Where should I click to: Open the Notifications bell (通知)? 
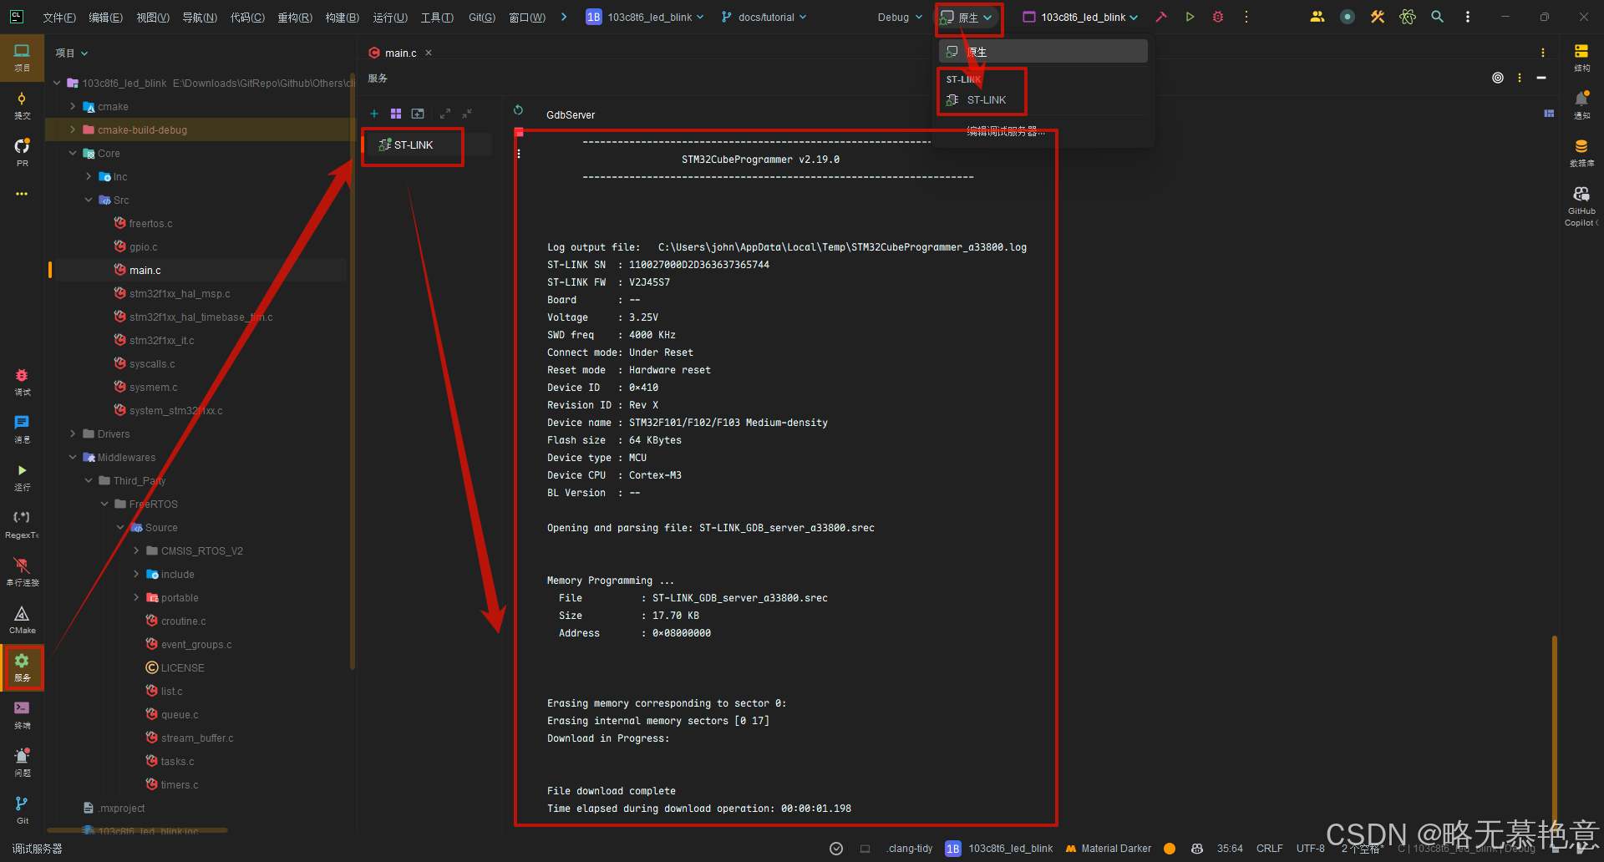point(1581,105)
